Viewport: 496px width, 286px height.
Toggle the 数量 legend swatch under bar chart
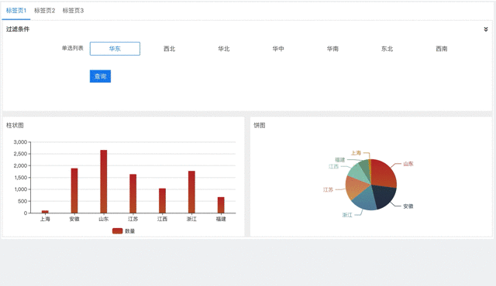click(x=117, y=231)
